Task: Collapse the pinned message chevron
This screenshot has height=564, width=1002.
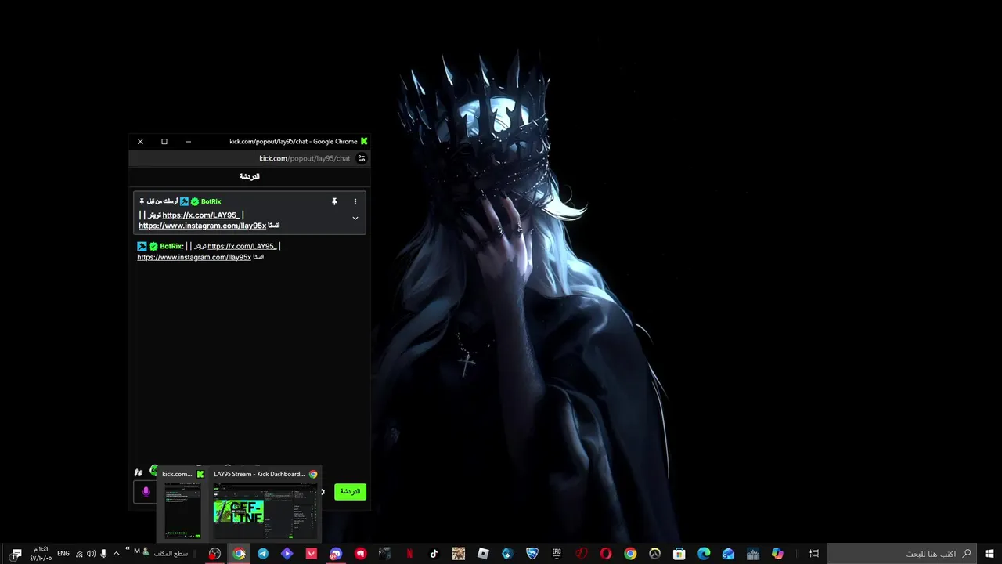Action: [355, 219]
